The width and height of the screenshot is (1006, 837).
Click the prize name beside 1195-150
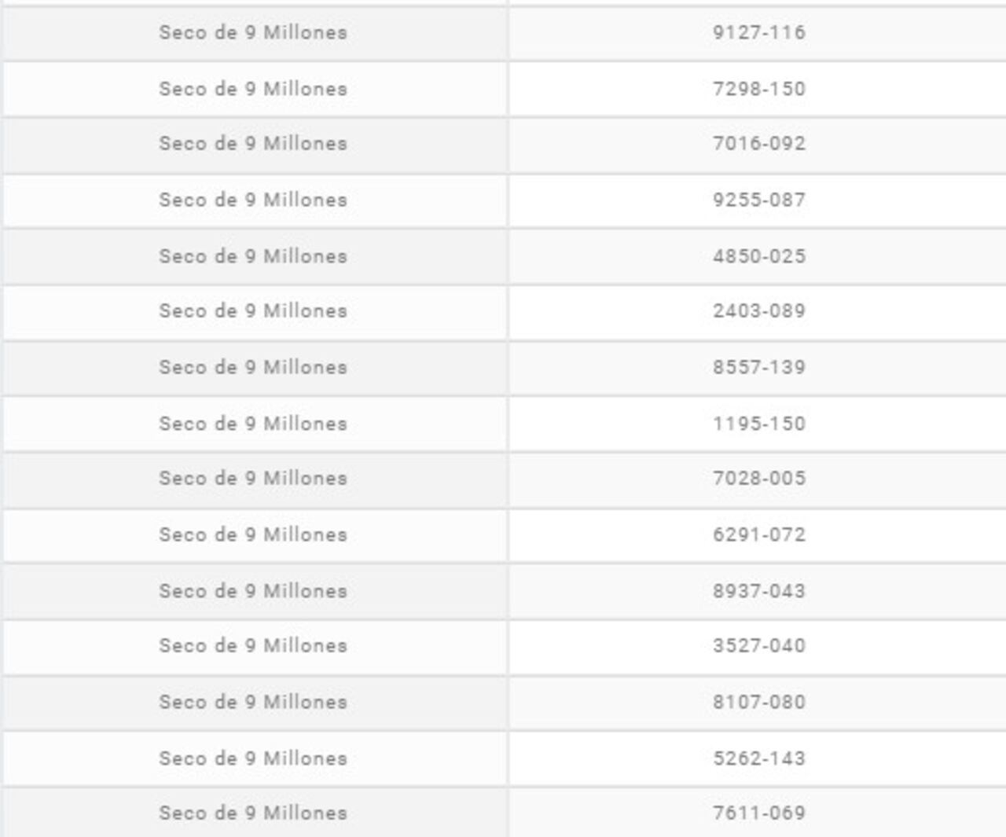(x=253, y=424)
